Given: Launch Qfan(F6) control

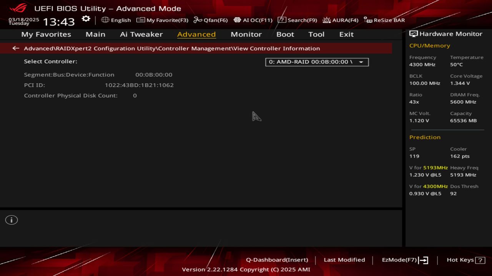Looking at the screenshot, I should [x=216, y=20].
